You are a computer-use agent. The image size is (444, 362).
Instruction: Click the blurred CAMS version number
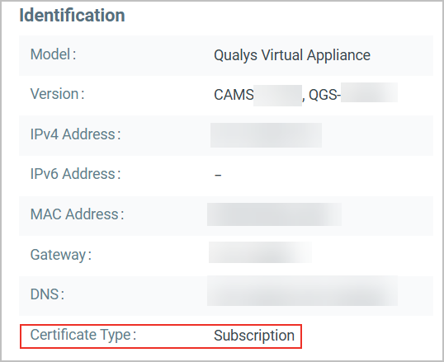click(x=277, y=96)
